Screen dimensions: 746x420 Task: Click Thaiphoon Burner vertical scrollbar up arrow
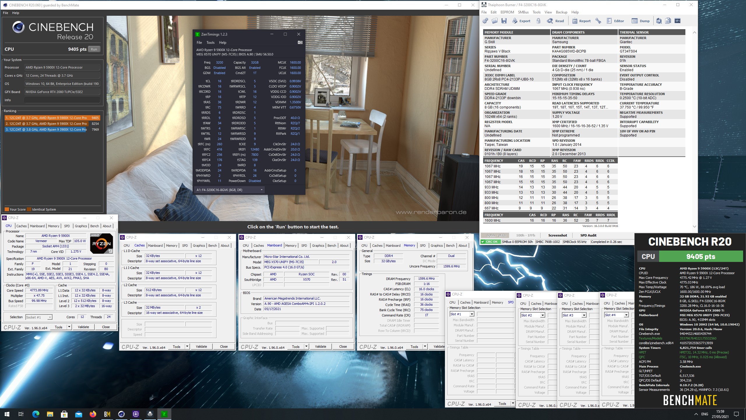point(694,32)
